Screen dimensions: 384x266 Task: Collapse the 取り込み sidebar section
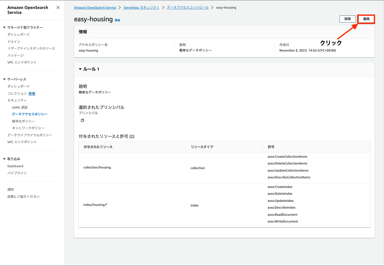click(4, 159)
